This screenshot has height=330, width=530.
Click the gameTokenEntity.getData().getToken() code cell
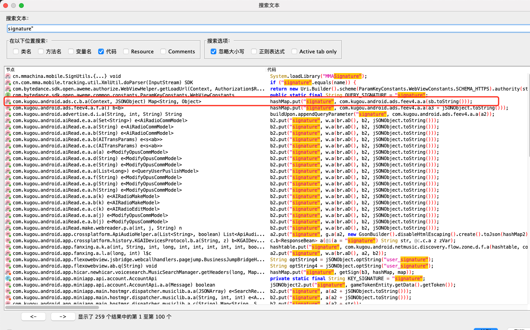(363, 285)
